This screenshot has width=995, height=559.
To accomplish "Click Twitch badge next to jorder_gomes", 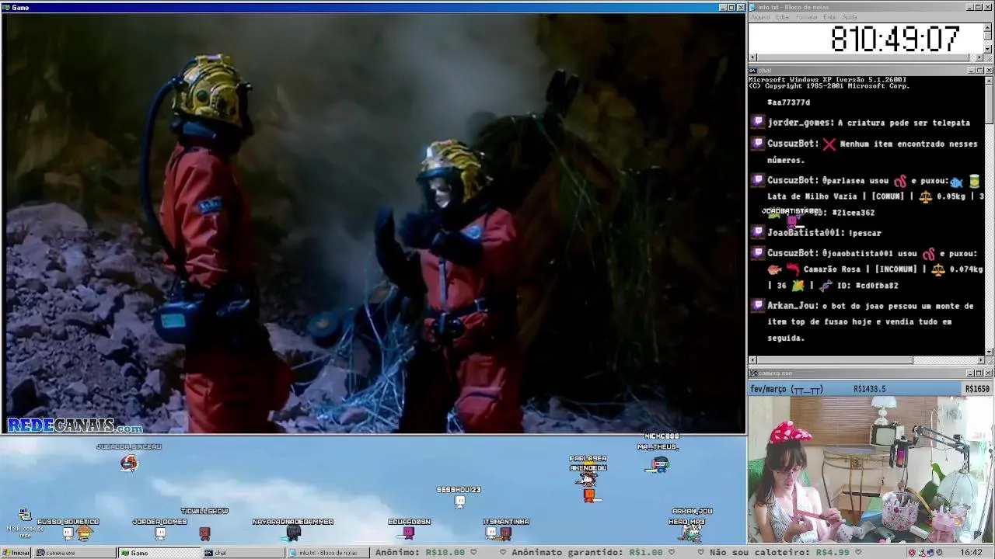I will pos(758,122).
